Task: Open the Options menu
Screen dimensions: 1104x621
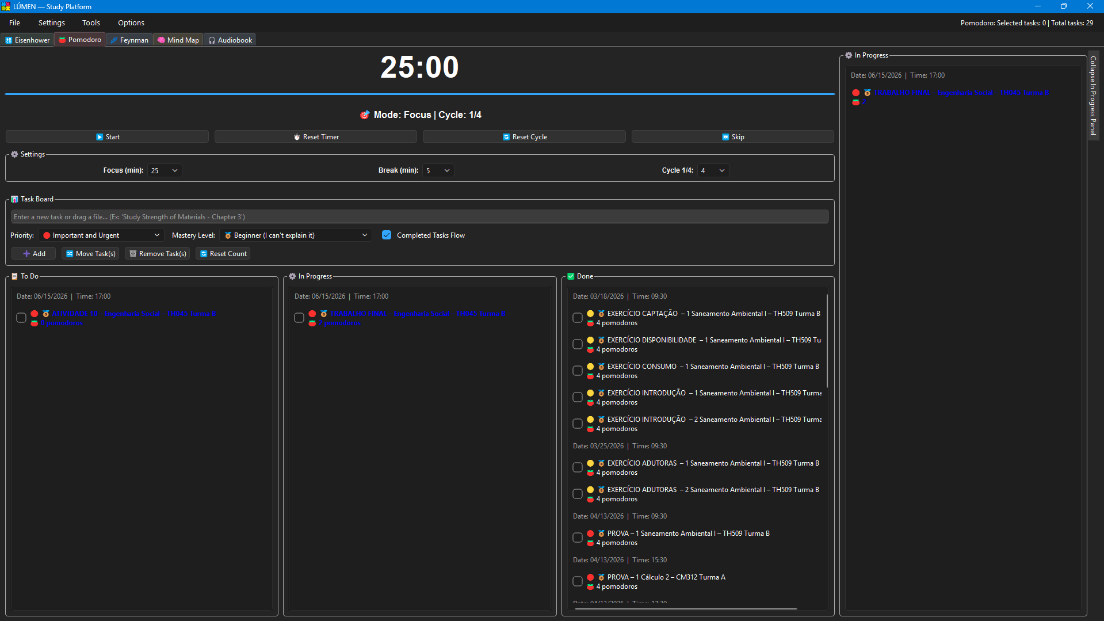Action: tap(131, 22)
